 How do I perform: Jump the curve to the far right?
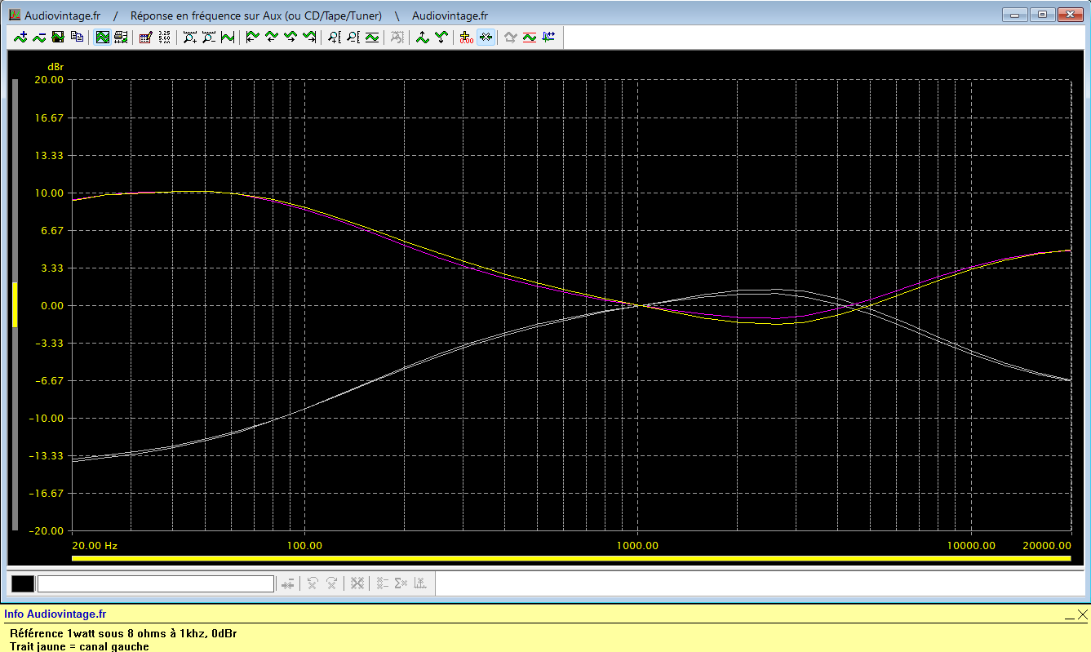[x=309, y=37]
